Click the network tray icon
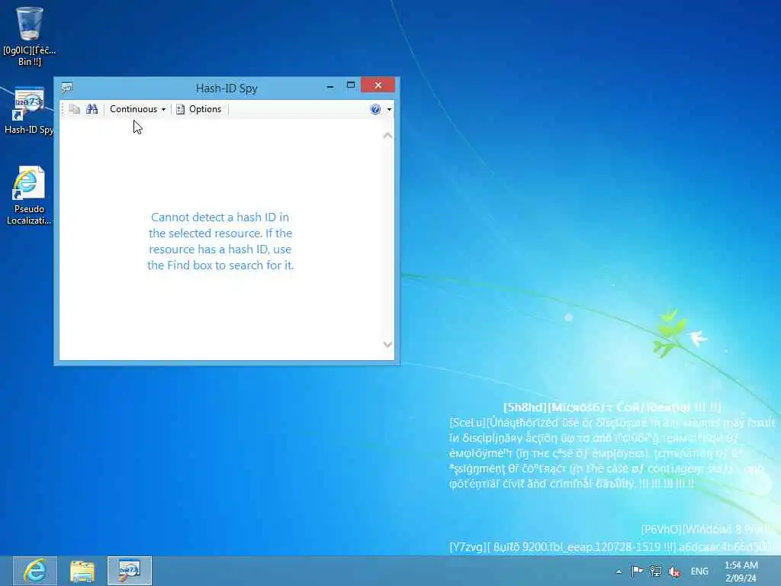This screenshot has width=781, height=586. coord(655,571)
